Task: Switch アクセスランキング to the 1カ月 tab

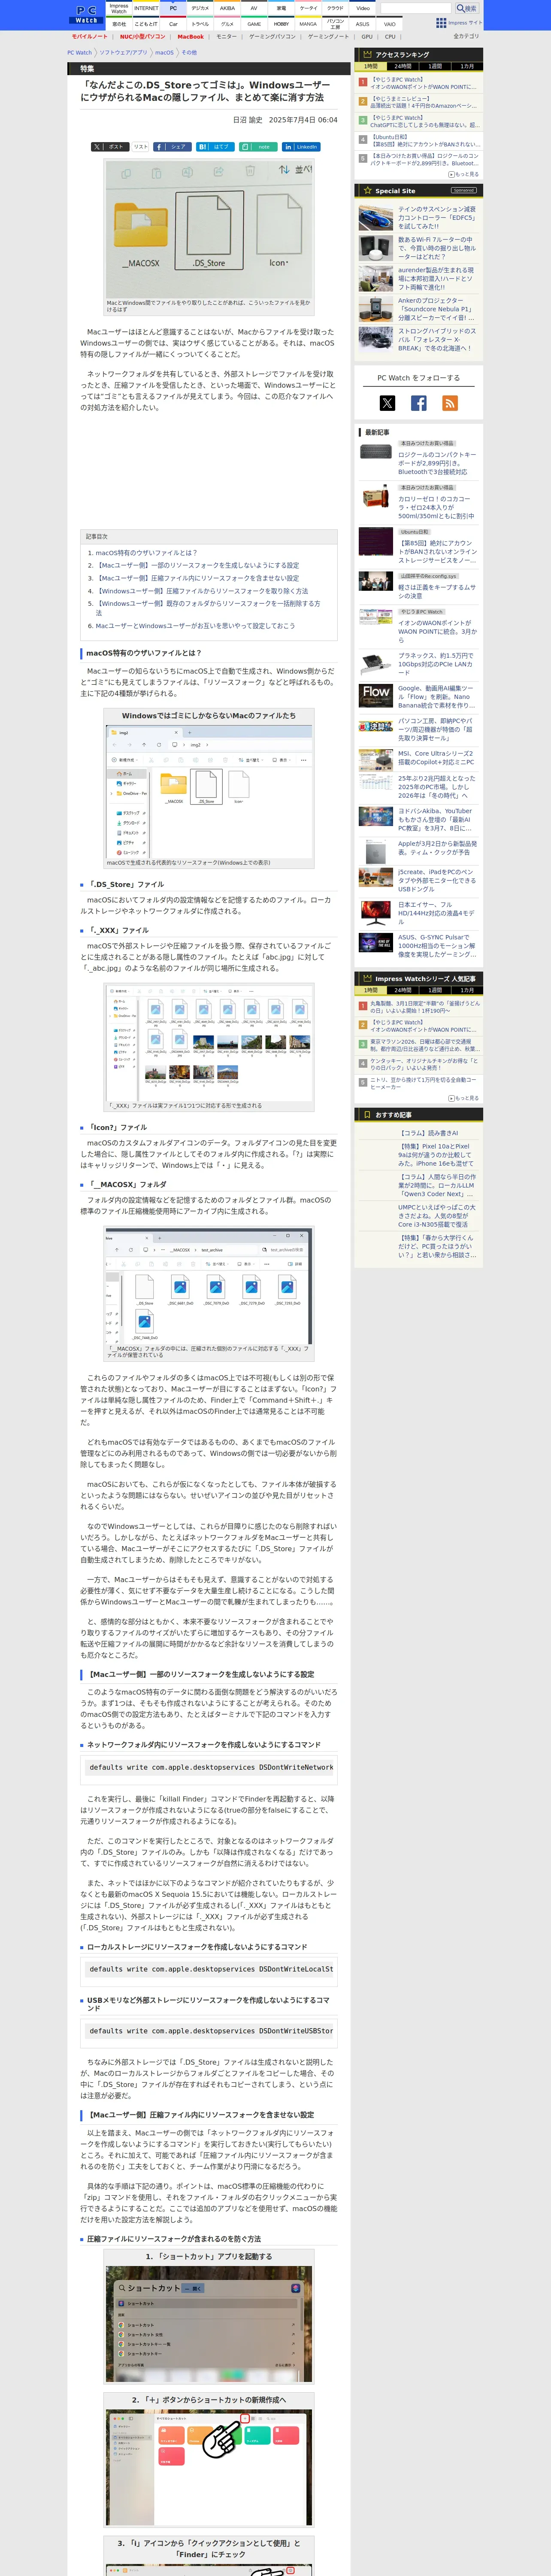Action: 466,66
